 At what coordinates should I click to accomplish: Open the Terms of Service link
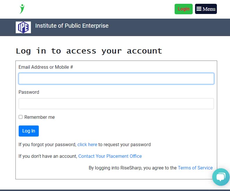point(195,168)
